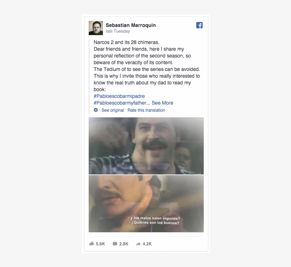Screen dimensions: 291x267
Task: Expand the post with See More
Action: tap(162, 103)
